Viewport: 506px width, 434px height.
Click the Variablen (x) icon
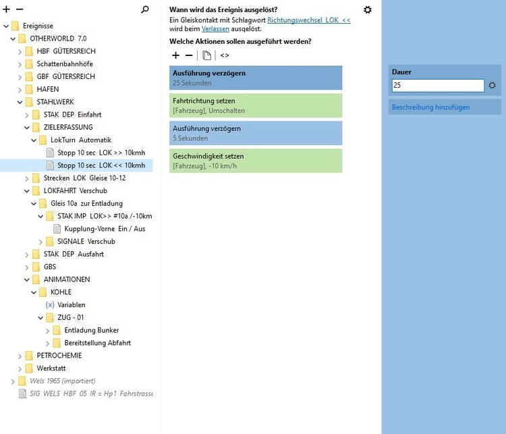click(x=50, y=304)
